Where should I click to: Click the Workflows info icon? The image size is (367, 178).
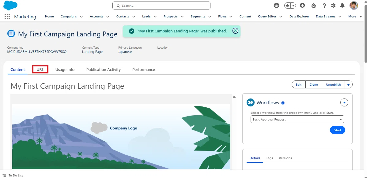[x=283, y=103]
